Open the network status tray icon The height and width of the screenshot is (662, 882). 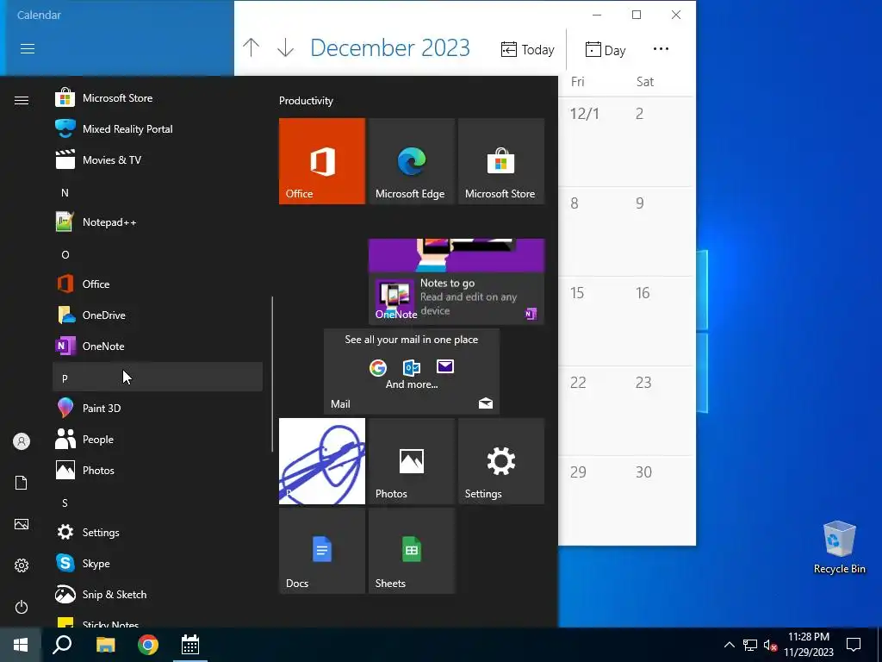(x=750, y=645)
